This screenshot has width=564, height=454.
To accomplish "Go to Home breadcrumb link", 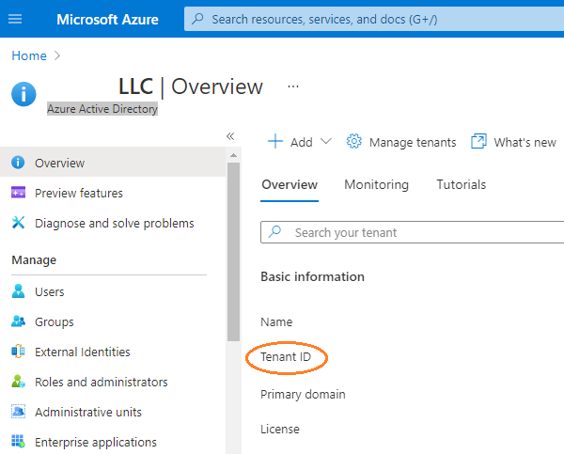I will tap(29, 55).
